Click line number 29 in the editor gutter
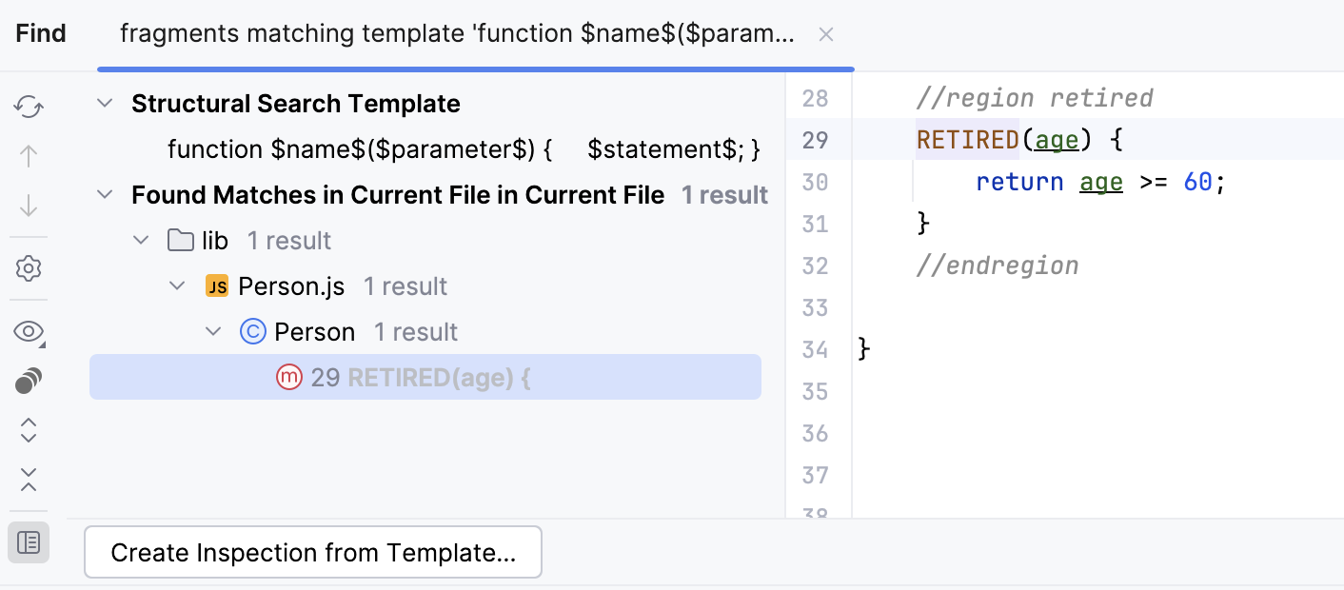Screen dimensions: 1344x590 click(x=816, y=139)
